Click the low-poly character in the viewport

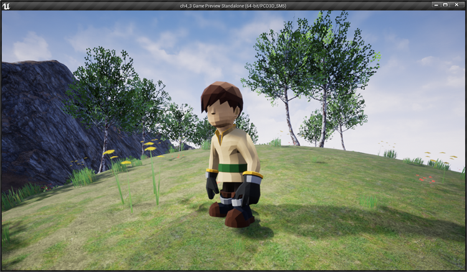click(231, 155)
